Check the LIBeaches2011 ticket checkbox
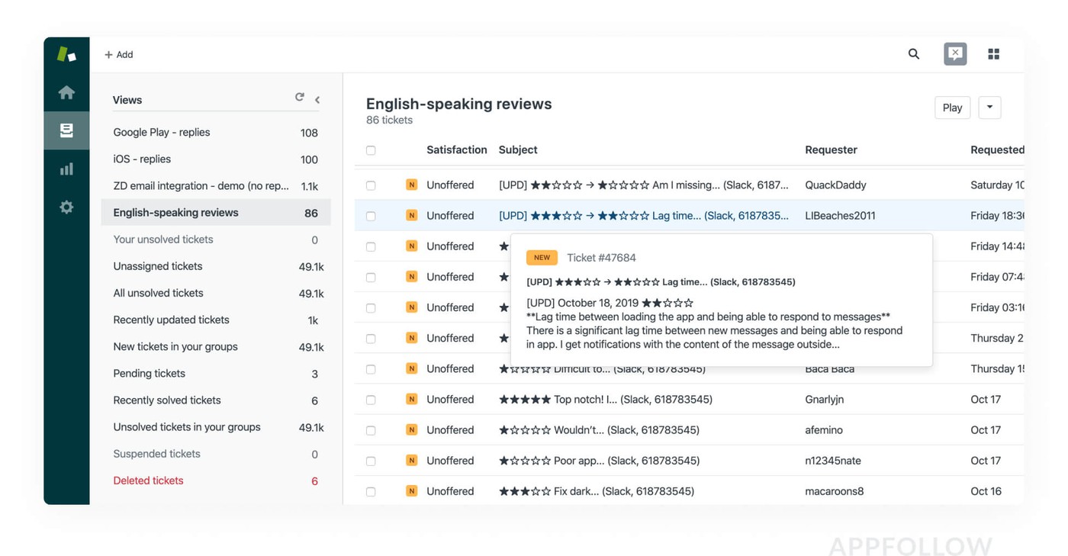The width and height of the screenshot is (1068, 556). [371, 216]
